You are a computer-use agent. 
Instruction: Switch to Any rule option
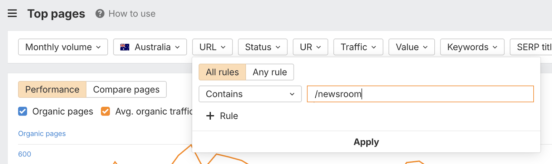click(x=269, y=72)
